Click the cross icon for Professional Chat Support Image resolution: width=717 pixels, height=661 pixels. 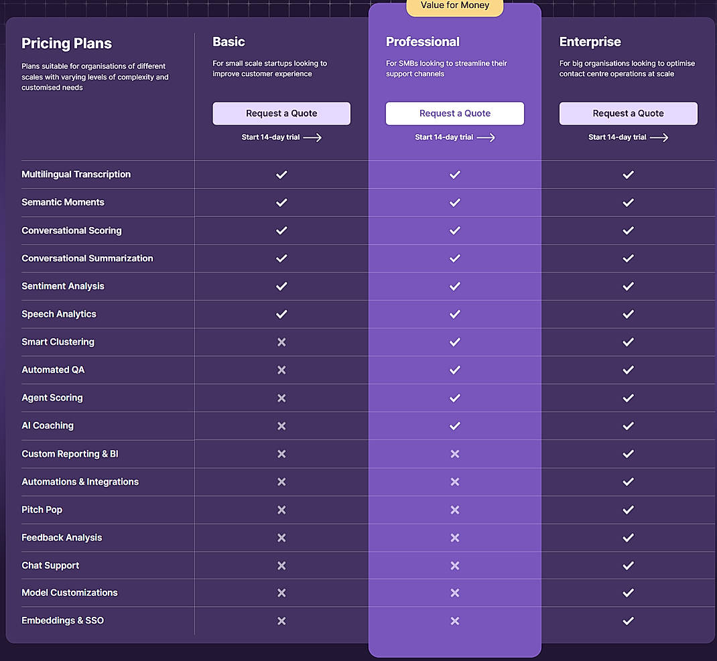click(455, 565)
